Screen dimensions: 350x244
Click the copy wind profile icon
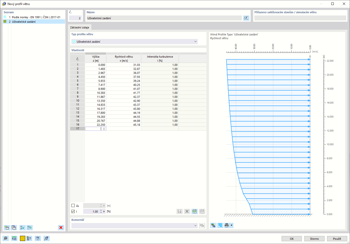point(14,228)
